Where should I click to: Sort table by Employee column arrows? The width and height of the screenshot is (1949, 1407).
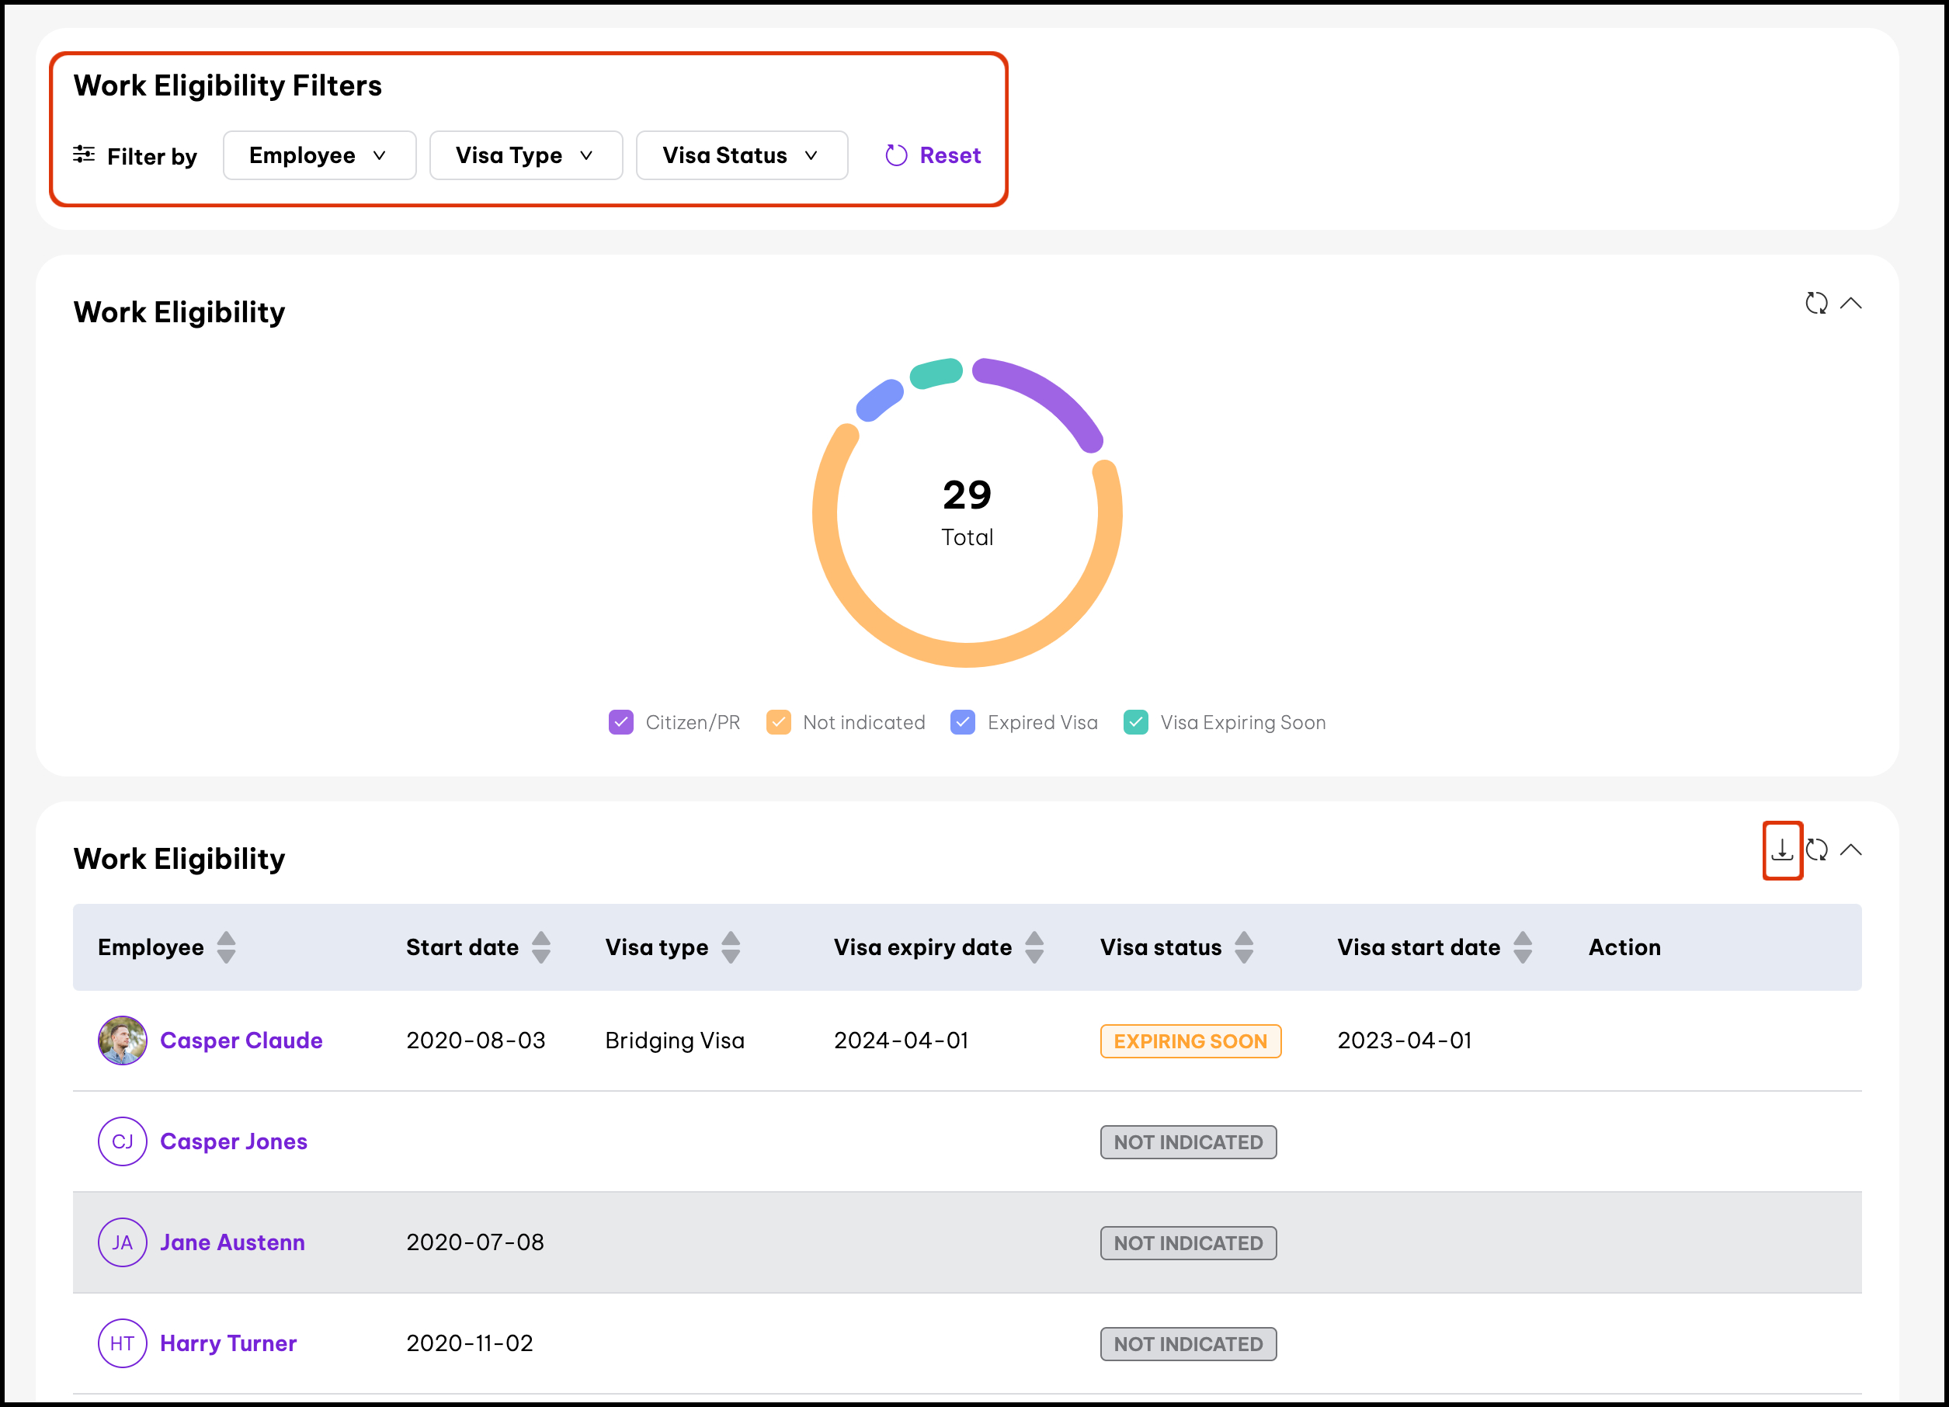pos(226,947)
